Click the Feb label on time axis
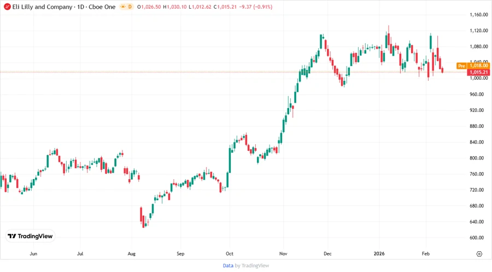The width and height of the screenshot is (492, 272). click(425, 253)
